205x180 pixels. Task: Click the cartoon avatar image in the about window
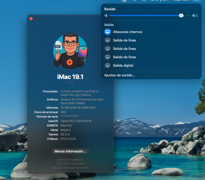point(71,51)
